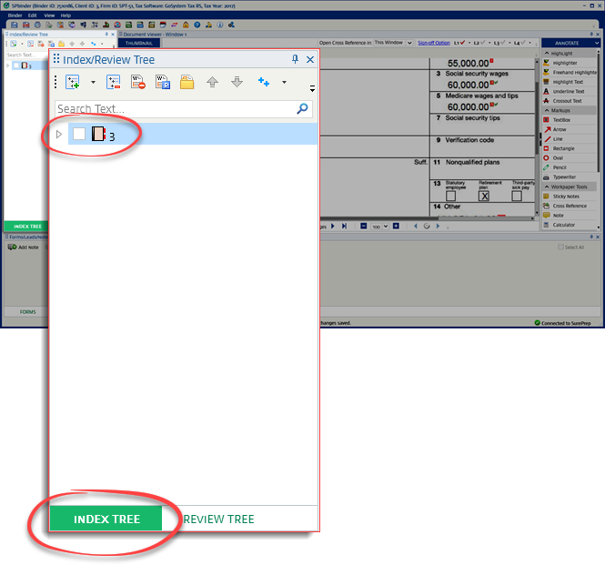The width and height of the screenshot is (605, 565).
Task: Open dropdown arrow next to add index item icon
Action: [x=93, y=82]
